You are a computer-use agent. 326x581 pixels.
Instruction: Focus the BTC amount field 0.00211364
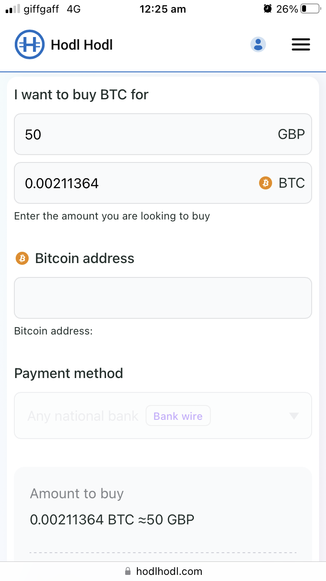click(x=130, y=183)
